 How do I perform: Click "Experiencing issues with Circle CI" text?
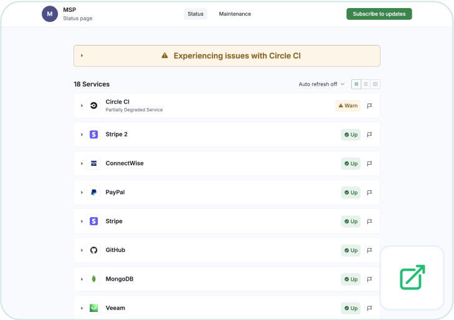pos(237,56)
